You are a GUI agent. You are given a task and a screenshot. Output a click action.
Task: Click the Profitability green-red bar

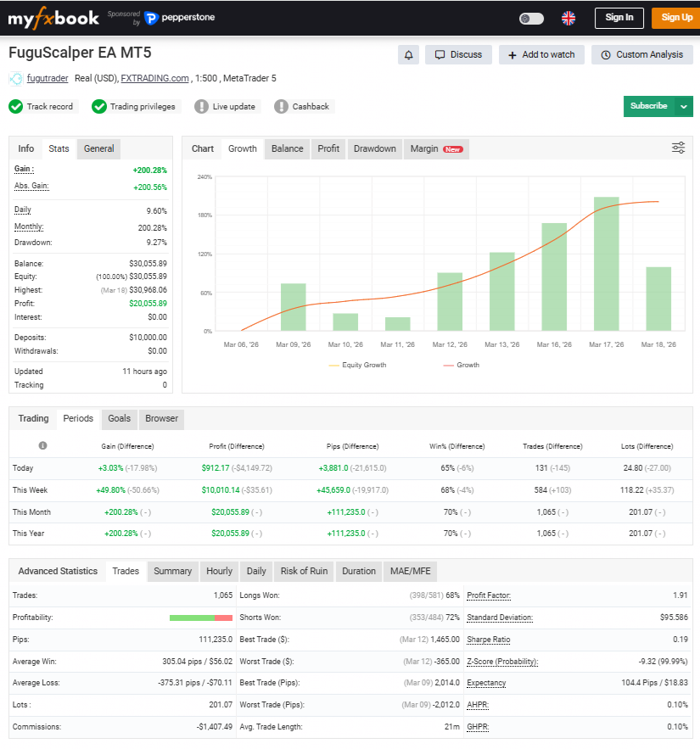tap(201, 618)
